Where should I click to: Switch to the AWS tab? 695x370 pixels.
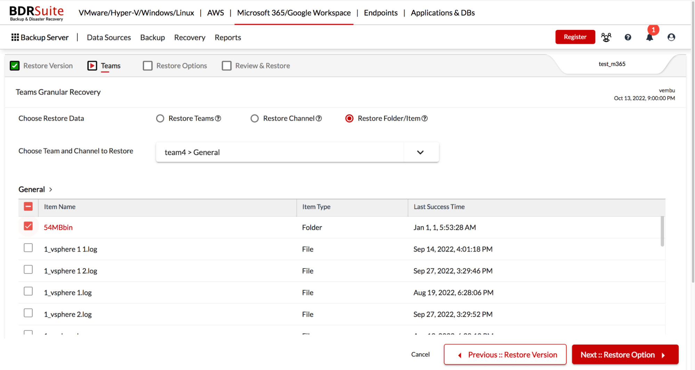[x=216, y=13]
